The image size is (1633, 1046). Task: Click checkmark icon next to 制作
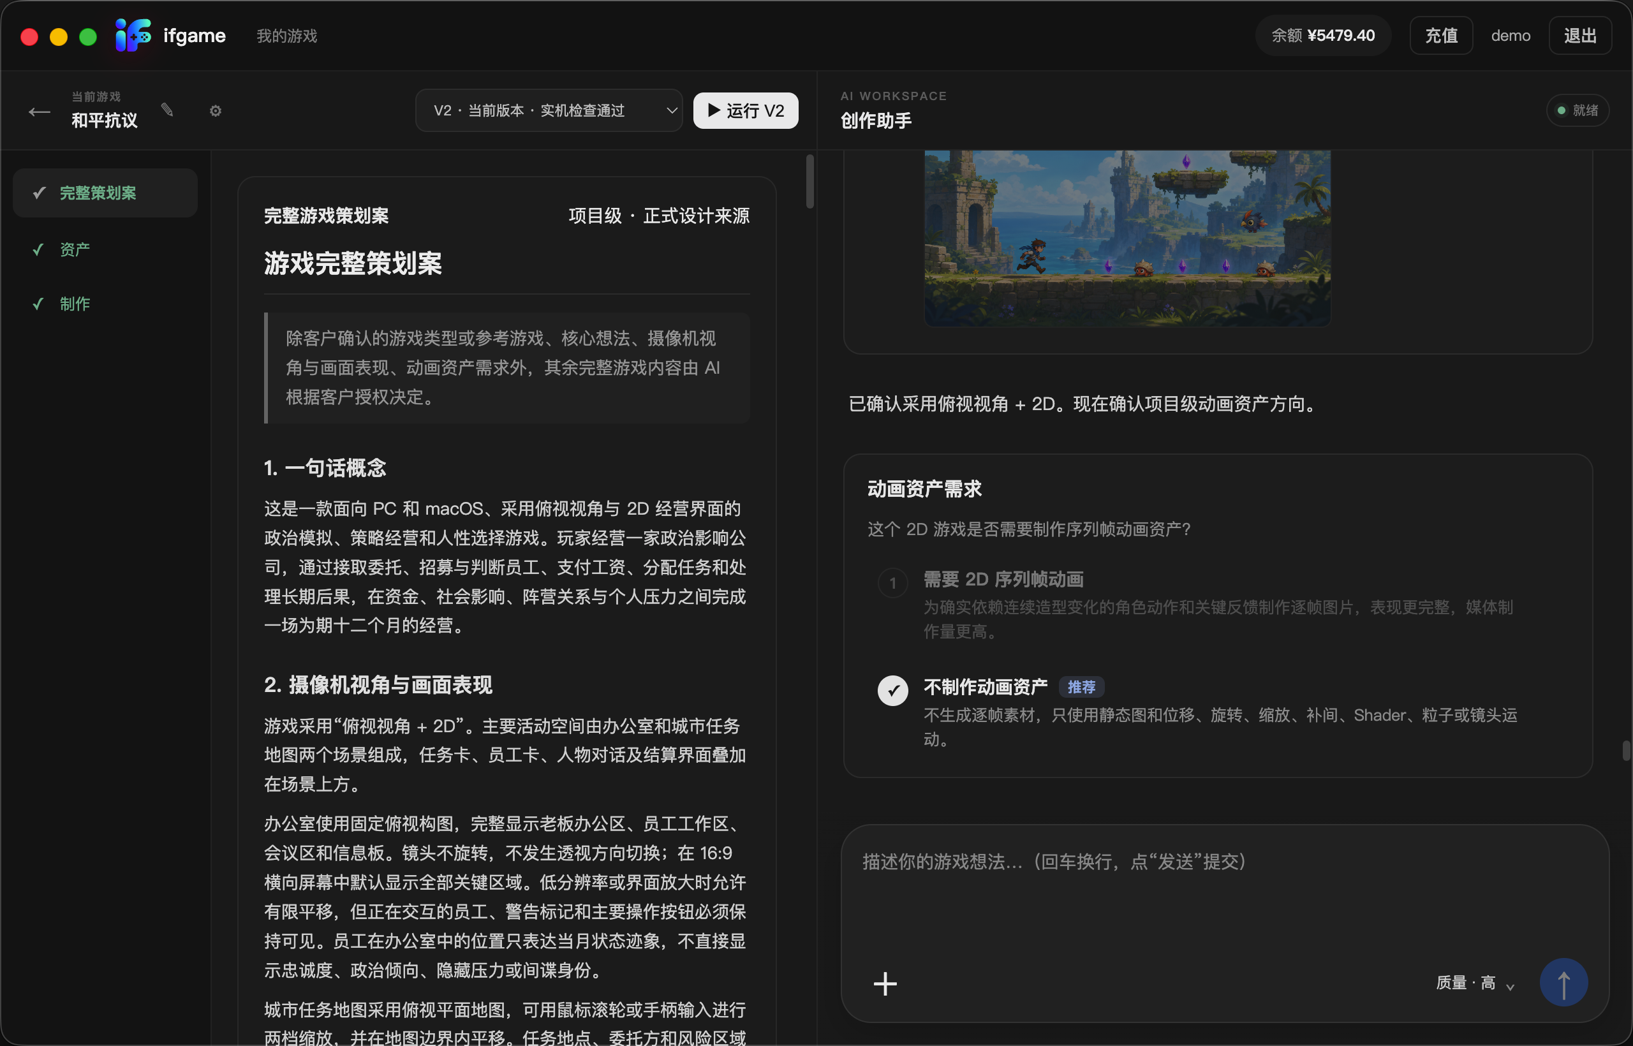(x=39, y=304)
